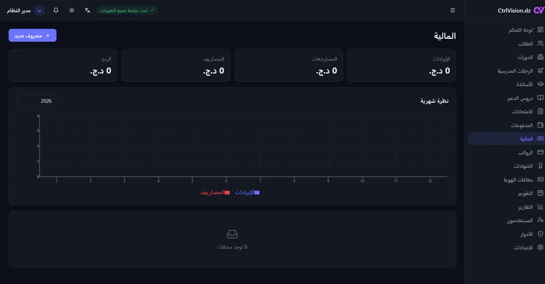Click the الأساتذة graduation cap icon
The height and width of the screenshot is (284, 545).
click(540, 84)
